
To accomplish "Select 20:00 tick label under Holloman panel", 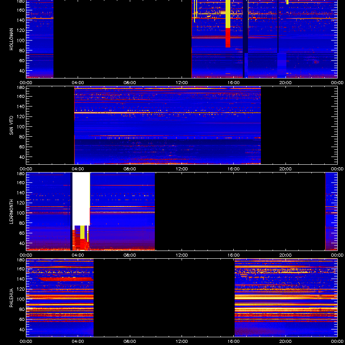I will point(285,83).
